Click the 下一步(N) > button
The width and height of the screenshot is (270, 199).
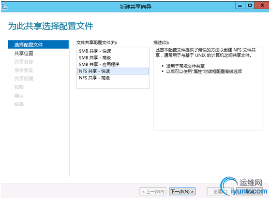click(x=182, y=191)
